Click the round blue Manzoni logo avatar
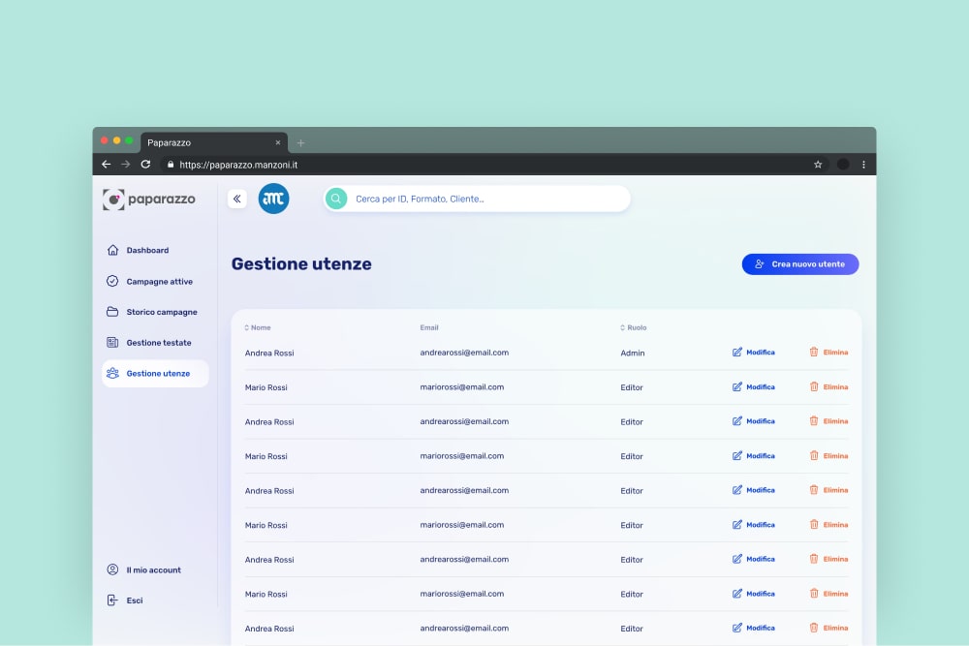The height and width of the screenshot is (646, 969). (273, 199)
